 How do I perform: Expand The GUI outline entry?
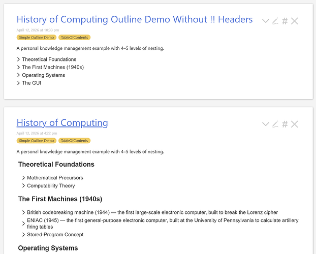click(x=19, y=83)
